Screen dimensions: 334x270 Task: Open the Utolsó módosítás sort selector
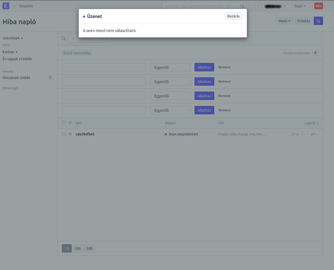click(x=296, y=53)
